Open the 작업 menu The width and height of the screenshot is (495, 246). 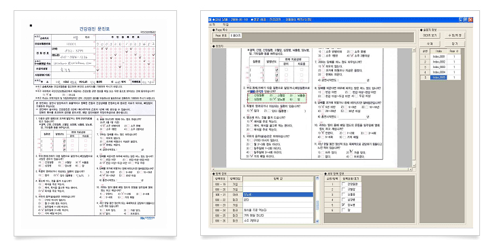tap(226, 24)
